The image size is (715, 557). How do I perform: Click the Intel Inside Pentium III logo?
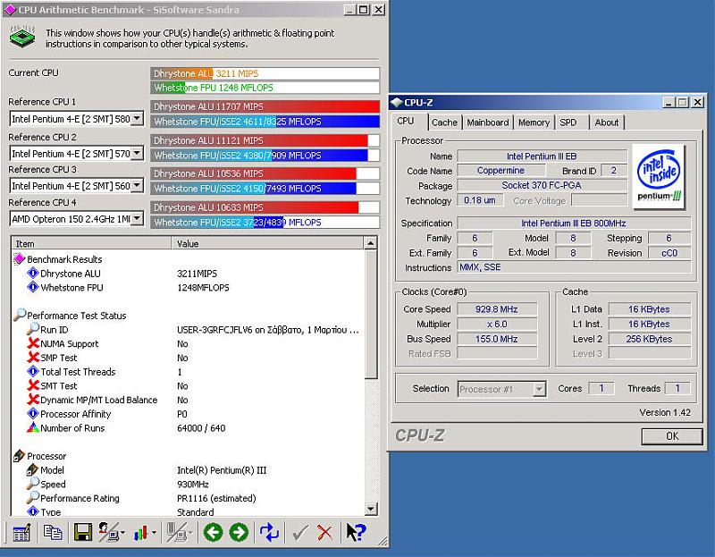pos(659,176)
